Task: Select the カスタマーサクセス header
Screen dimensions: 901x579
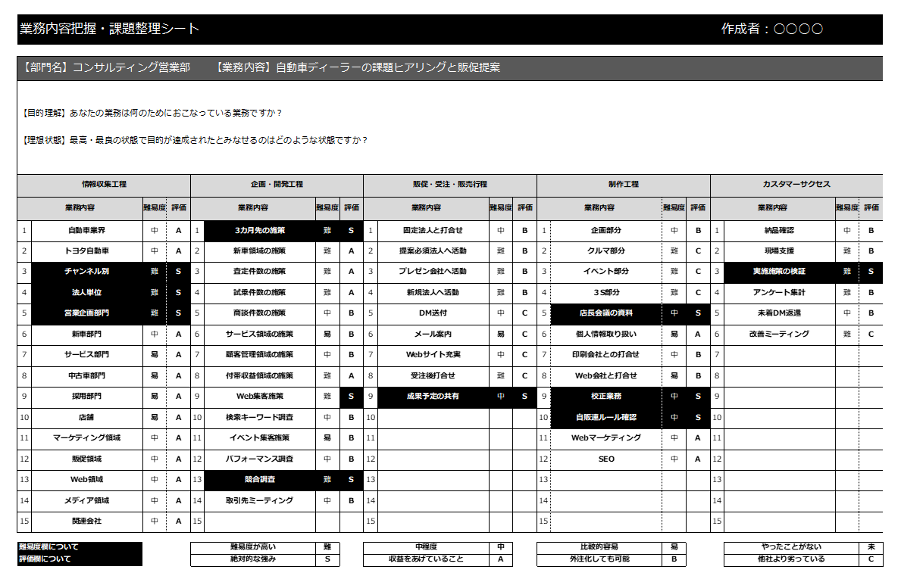Action: (796, 185)
